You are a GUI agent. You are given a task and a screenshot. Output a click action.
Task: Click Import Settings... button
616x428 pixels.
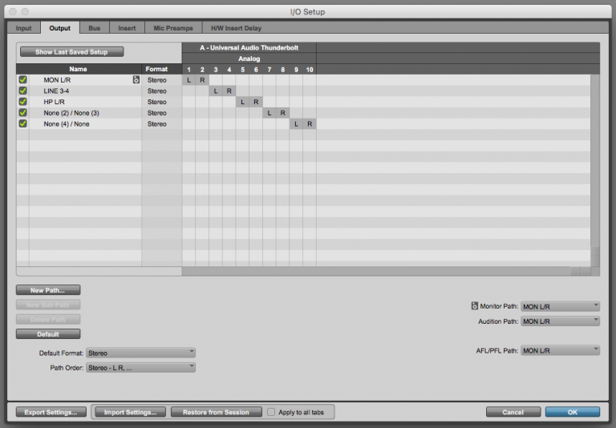click(130, 412)
